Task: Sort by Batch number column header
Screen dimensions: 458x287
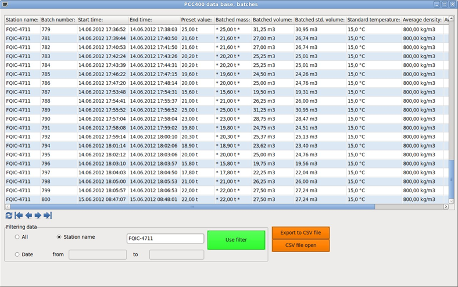Action: (x=58, y=20)
